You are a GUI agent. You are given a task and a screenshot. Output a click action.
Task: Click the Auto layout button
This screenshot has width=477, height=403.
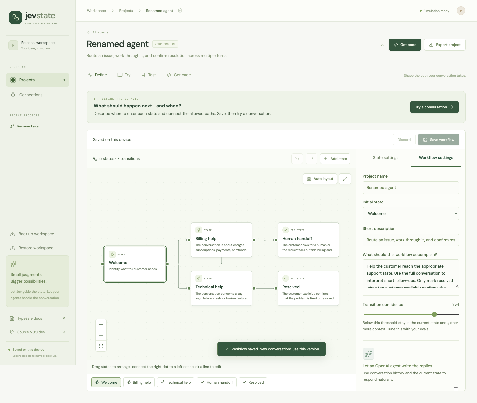point(320,179)
